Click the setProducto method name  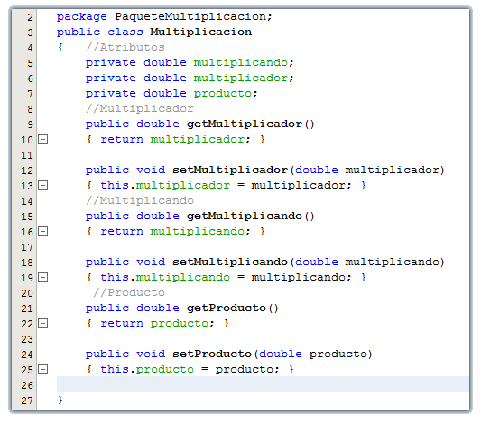(212, 355)
